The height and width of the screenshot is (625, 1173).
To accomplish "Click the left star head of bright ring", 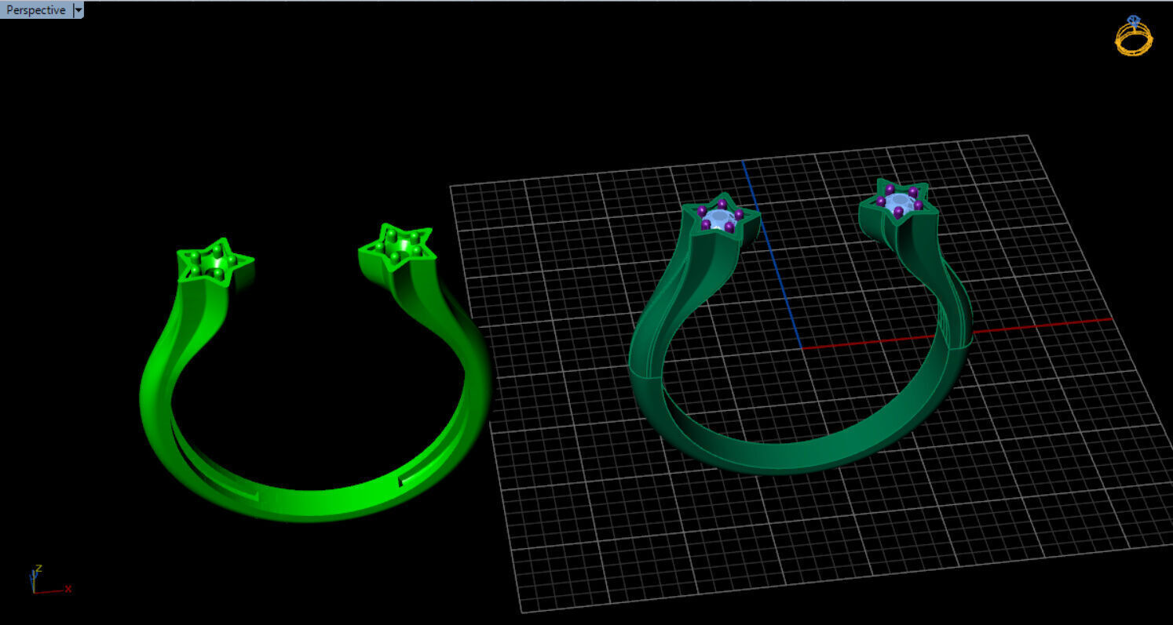I will [214, 263].
